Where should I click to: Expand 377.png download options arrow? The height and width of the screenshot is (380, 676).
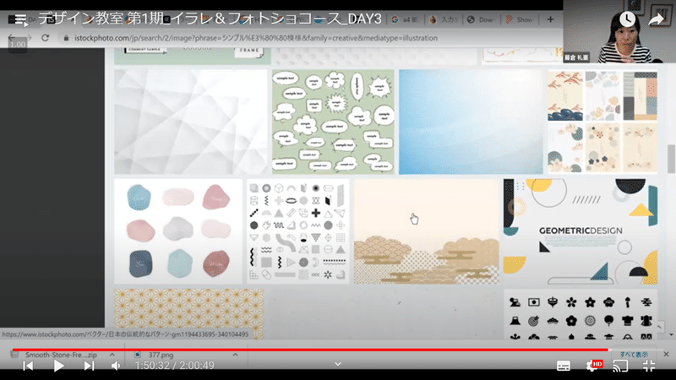click(236, 355)
